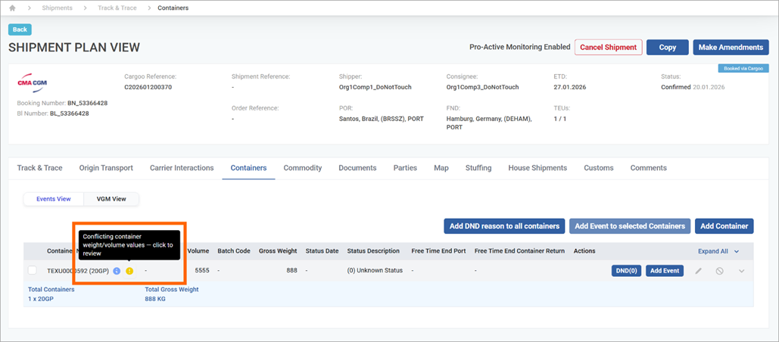Click the ETD date 27.01.2026
779x342 pixels.
[x=570, y=87]
